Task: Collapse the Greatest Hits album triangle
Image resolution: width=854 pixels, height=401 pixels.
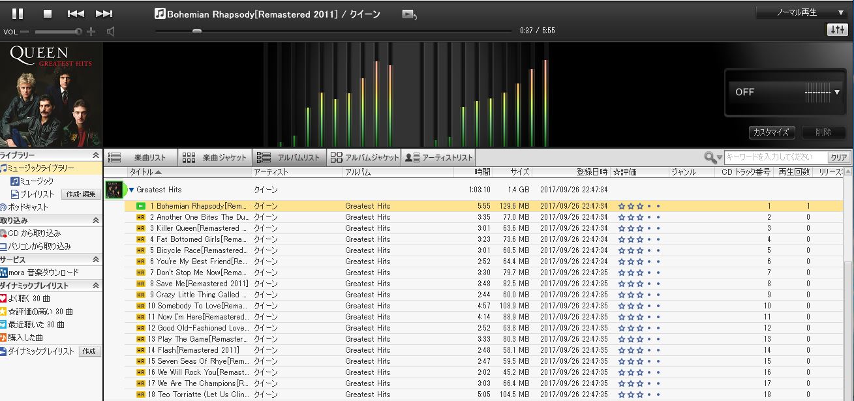Action: (131, 190)
